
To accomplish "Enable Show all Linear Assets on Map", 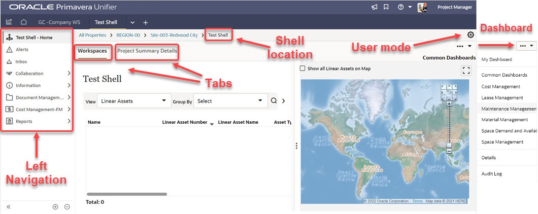I will click(302, 68).
